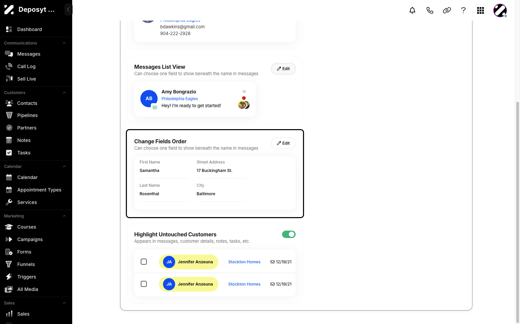
Task: Click the Courses graduation cap icon
Action: pos(9,227)
